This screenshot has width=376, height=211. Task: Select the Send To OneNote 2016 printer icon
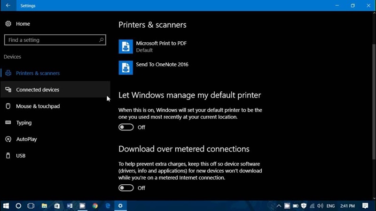(x=125, y=68)
